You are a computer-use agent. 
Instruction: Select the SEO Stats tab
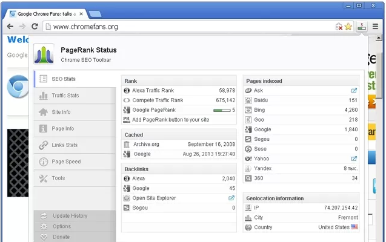click(75, 79)
